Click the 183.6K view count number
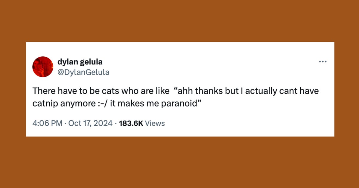 131,123
